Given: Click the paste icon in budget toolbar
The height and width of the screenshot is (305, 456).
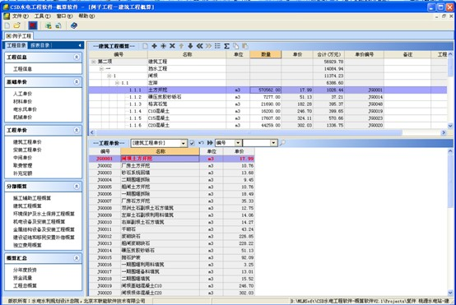Looking at the screenshot, I should (244, 46).
